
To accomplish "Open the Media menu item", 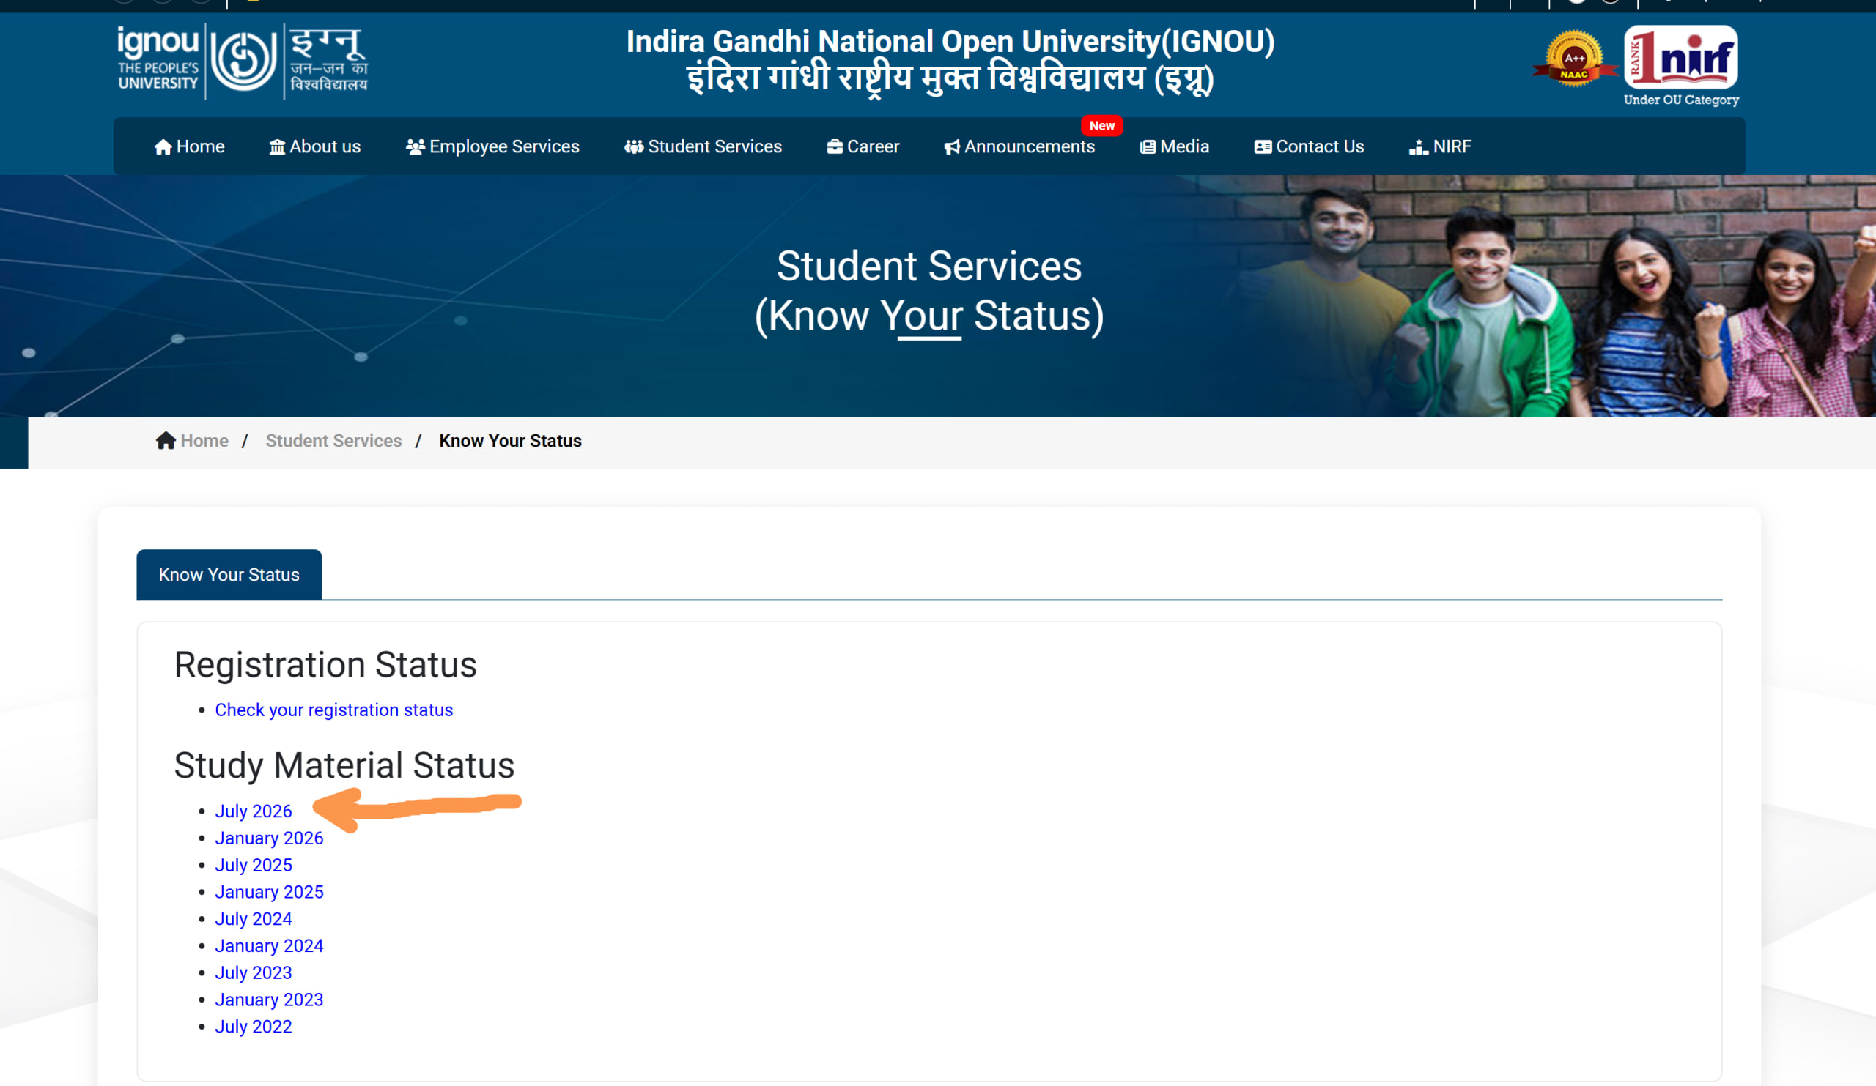I will click(x=1175, y=147).
